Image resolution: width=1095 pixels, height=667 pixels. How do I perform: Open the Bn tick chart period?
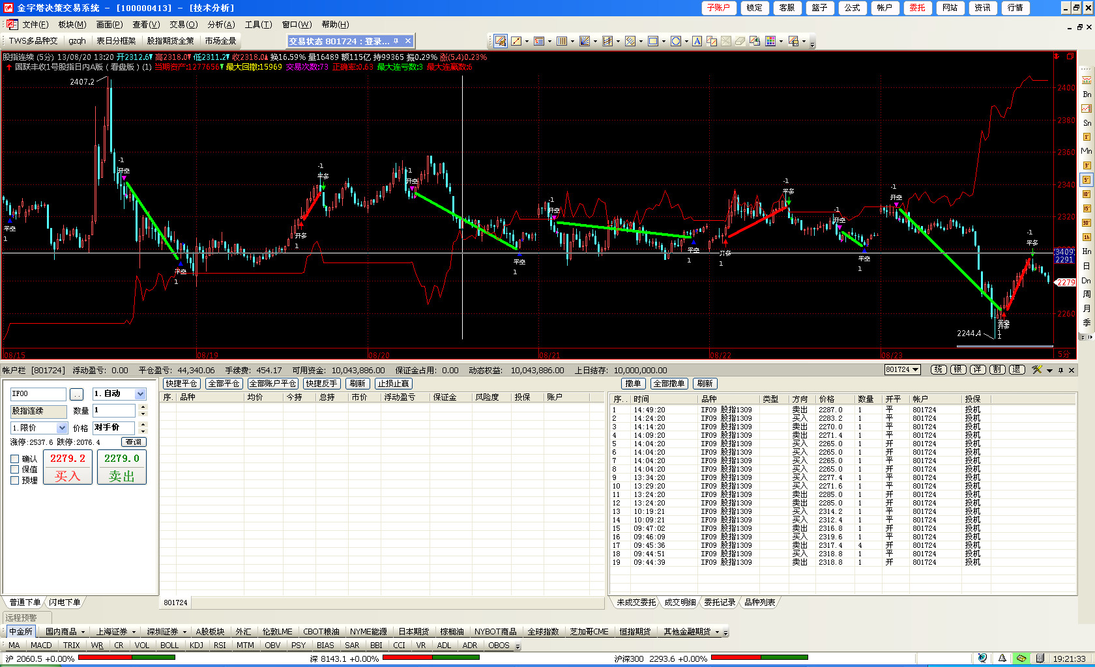coord(1087,94)
